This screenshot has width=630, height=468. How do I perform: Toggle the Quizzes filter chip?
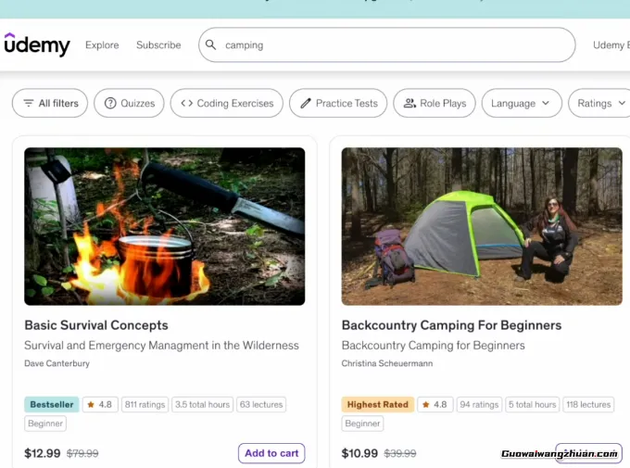point(130,104)
